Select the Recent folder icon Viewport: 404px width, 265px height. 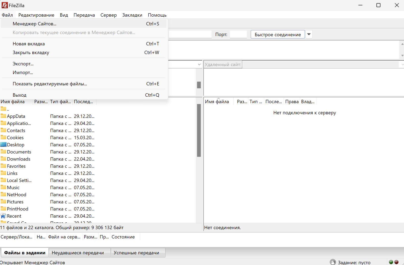tap(3, 216)
